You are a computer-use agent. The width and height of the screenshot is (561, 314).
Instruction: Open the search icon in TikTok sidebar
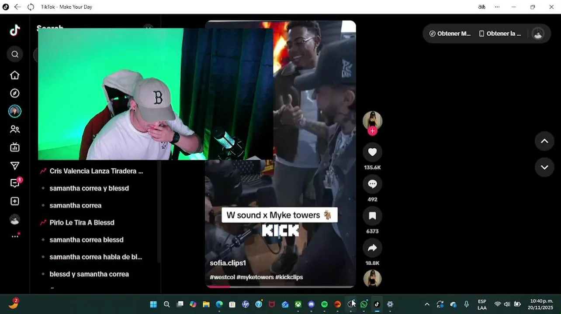click(x=15, y=54)
